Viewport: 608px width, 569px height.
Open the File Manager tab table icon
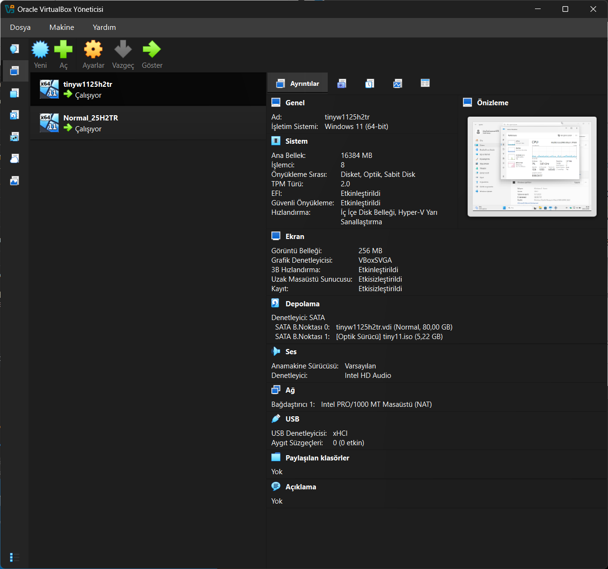(x=425, y=83)
